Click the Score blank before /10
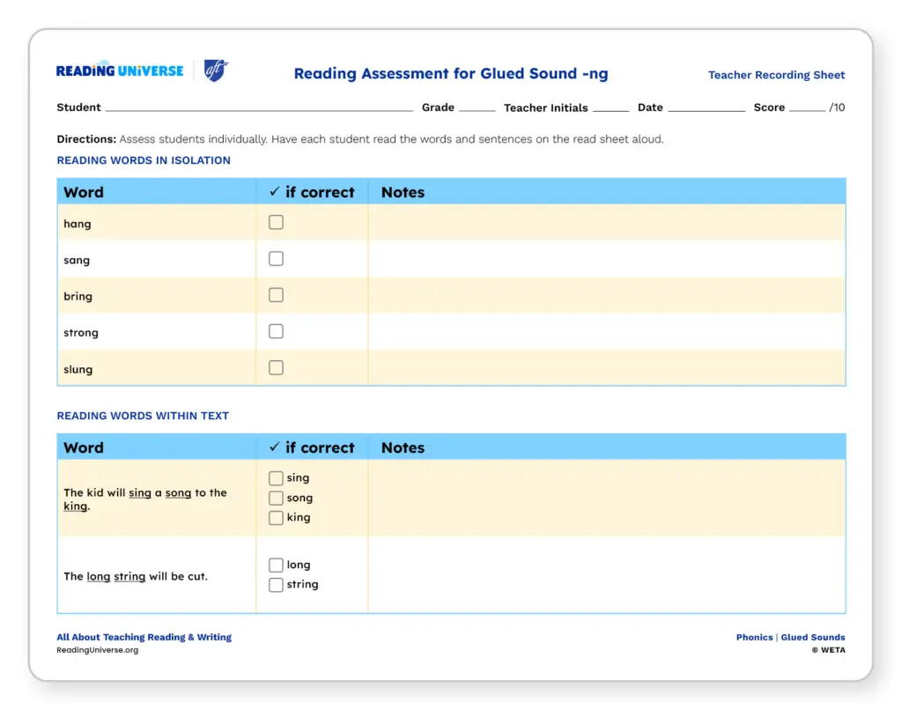The height and width of the screenshot is (710, 902). [807, 107]
